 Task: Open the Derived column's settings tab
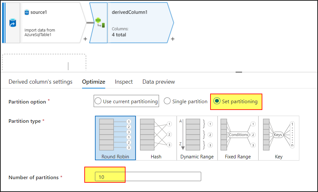pos(41,82)
